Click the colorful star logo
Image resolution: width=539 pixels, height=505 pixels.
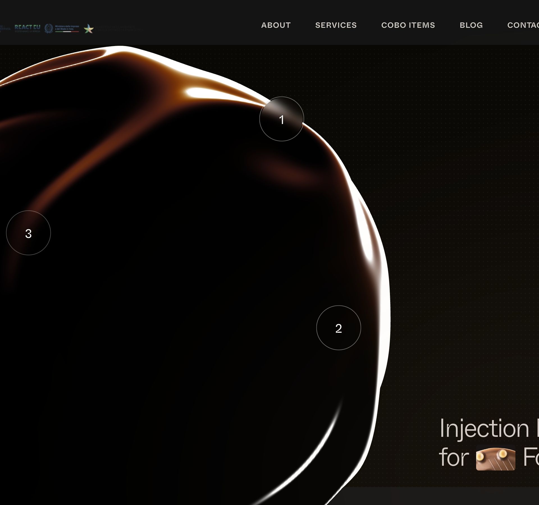click(x=89, y=29)
